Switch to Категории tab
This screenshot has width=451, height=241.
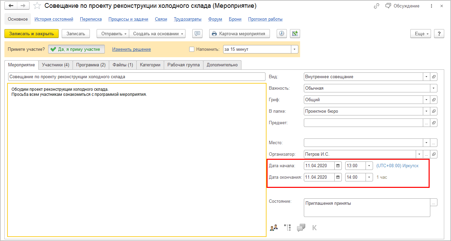tap(150, 65)
